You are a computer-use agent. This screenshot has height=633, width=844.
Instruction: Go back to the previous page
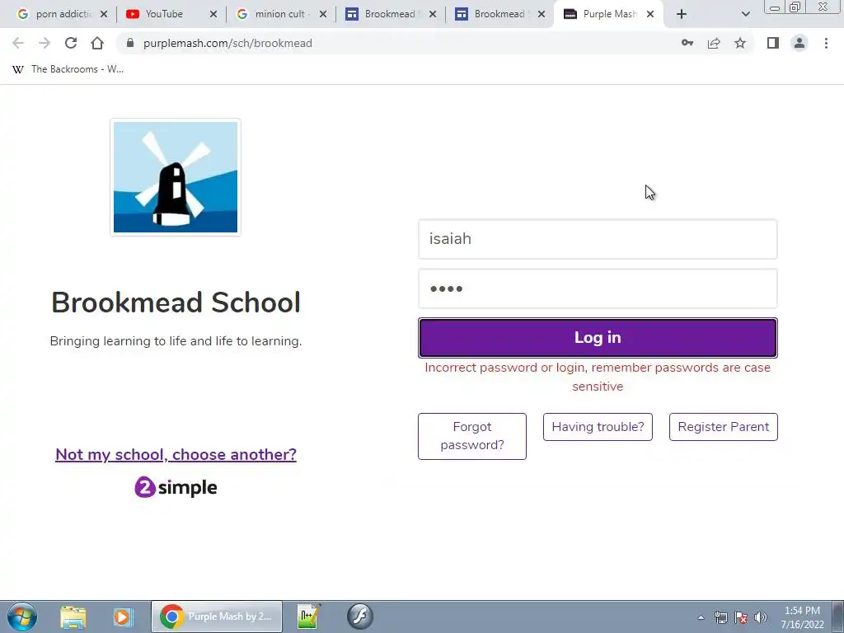(x=18, y=43)
